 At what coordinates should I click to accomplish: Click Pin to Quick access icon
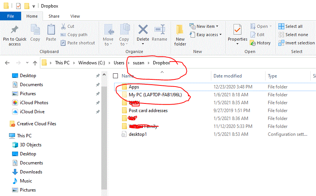[x=15, y=30]
